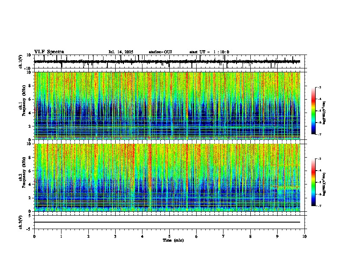Click the time axis tick label "4"

[142, 236]
